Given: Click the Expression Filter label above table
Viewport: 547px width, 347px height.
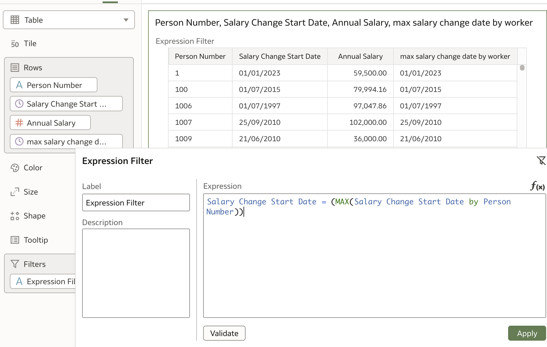Looking at the screenshot, I should click(x=185, y=41).
